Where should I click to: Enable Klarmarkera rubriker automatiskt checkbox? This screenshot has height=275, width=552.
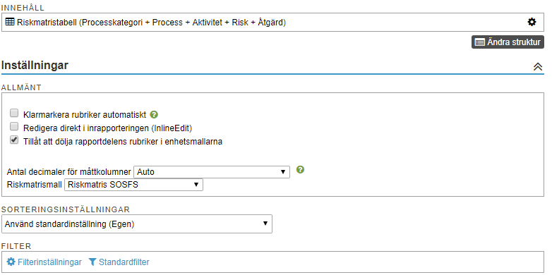point(14,114)
